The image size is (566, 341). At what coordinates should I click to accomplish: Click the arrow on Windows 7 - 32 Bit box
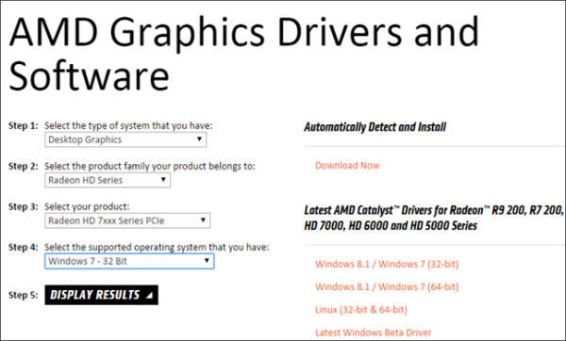pos(207,261)
